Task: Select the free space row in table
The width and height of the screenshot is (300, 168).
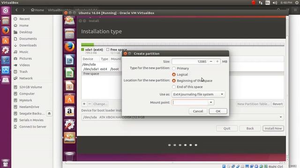Action: [102, 74]
